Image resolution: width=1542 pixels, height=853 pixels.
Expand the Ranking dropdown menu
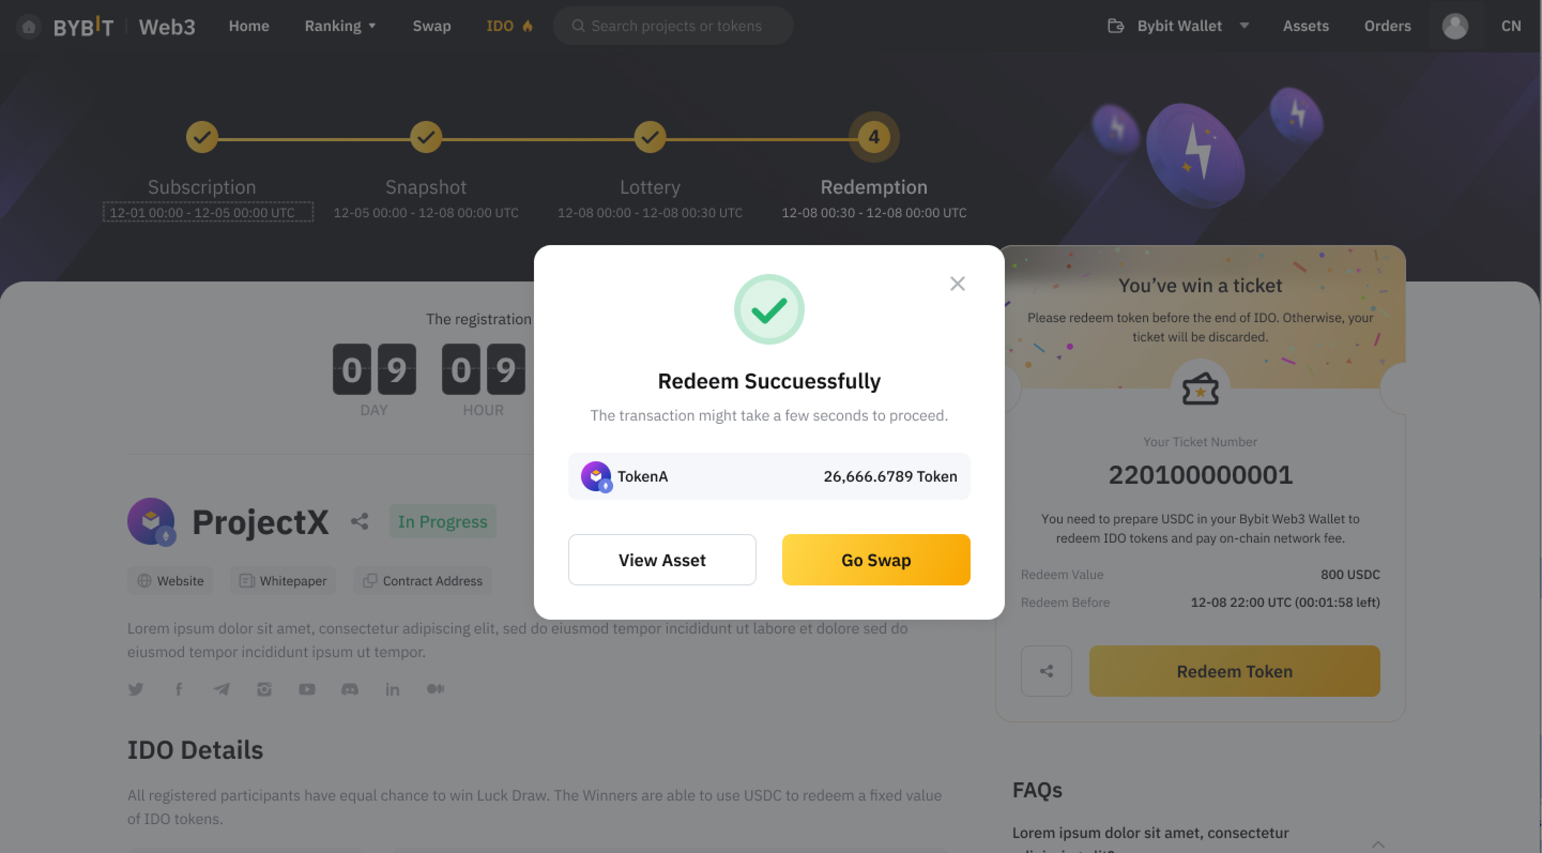340,26
